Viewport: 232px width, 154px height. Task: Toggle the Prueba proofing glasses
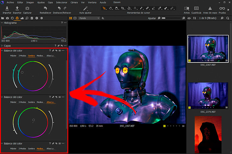222,8
